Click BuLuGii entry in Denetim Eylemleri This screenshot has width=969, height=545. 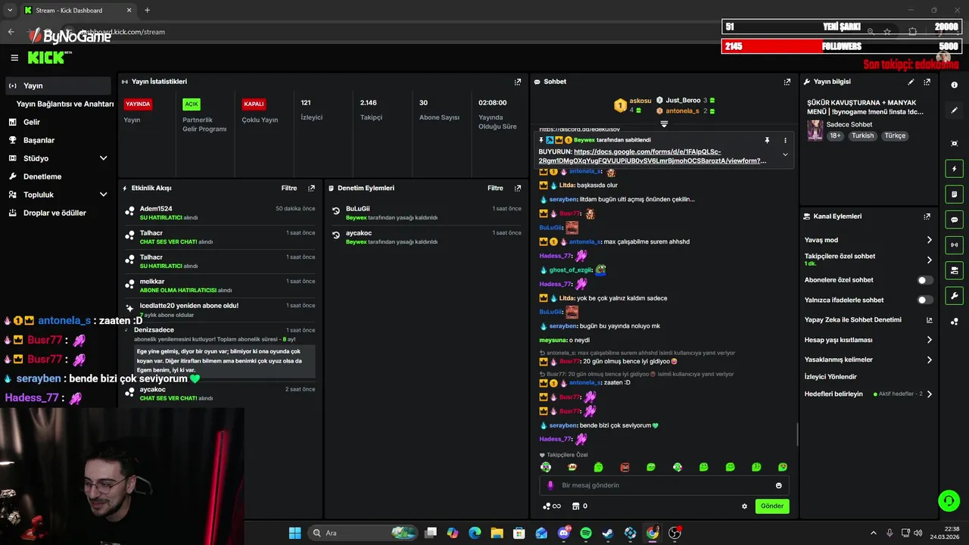coord(426,213)
